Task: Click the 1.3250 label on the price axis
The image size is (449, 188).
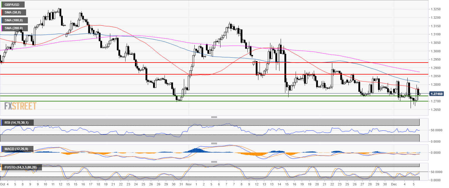Action: coord(435,9)
